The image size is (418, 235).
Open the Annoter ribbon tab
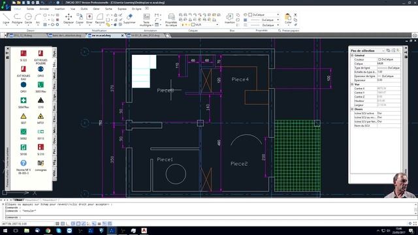point(44,8)
